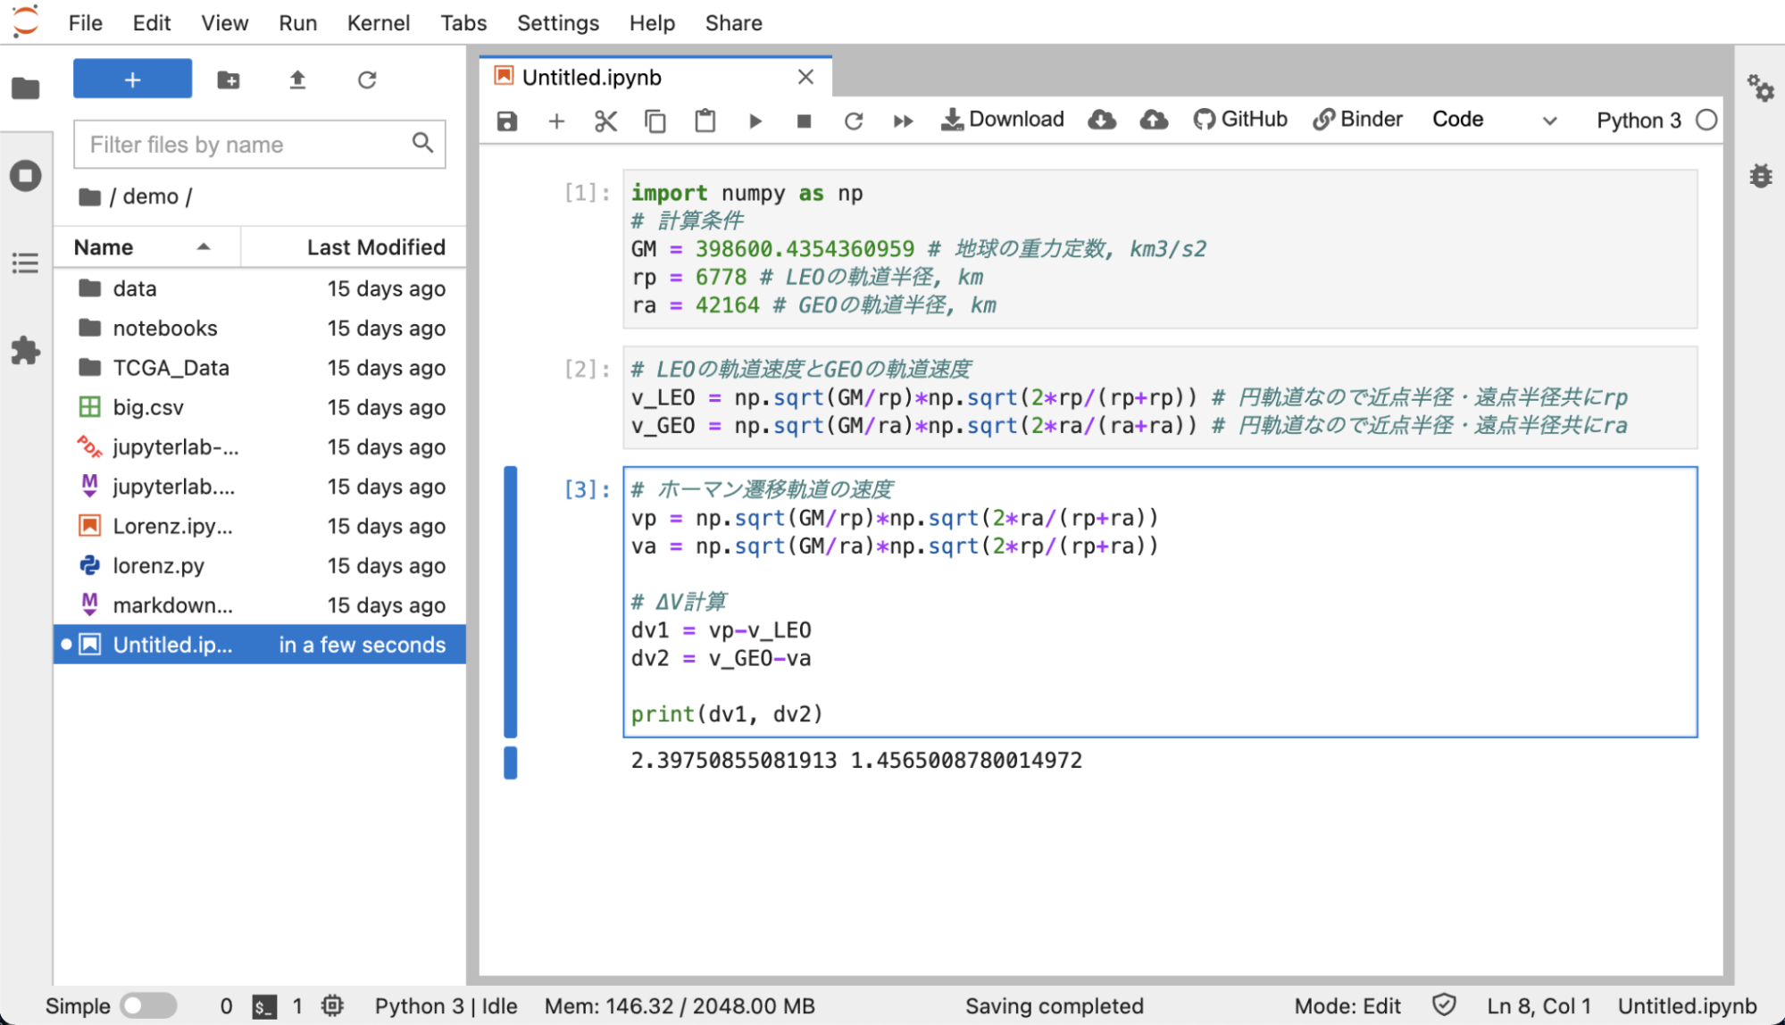This screenshot has width=1785, height=1025.
Task: Toggle the notebook trust shield icon
Action: (x=1444, y=1005)
